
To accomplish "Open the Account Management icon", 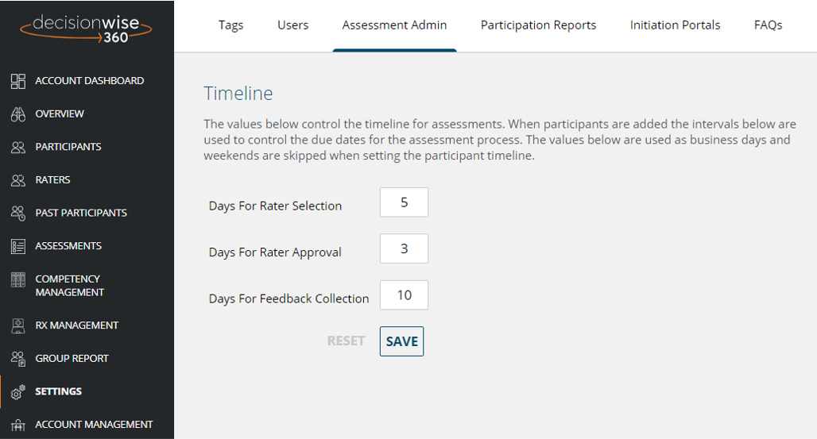I will tap(18, 425).
